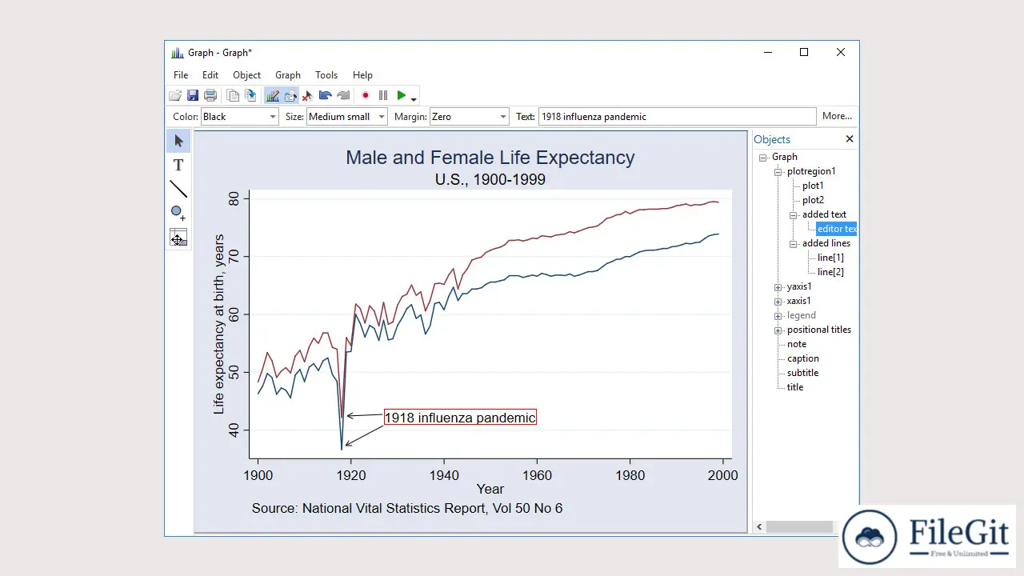
Task: Select plot2 in the Objects tree
Action: coord(813,200)
